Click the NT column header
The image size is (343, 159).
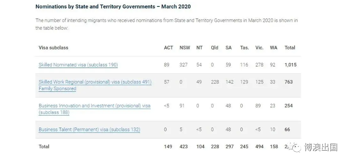(x=199, y=47)
